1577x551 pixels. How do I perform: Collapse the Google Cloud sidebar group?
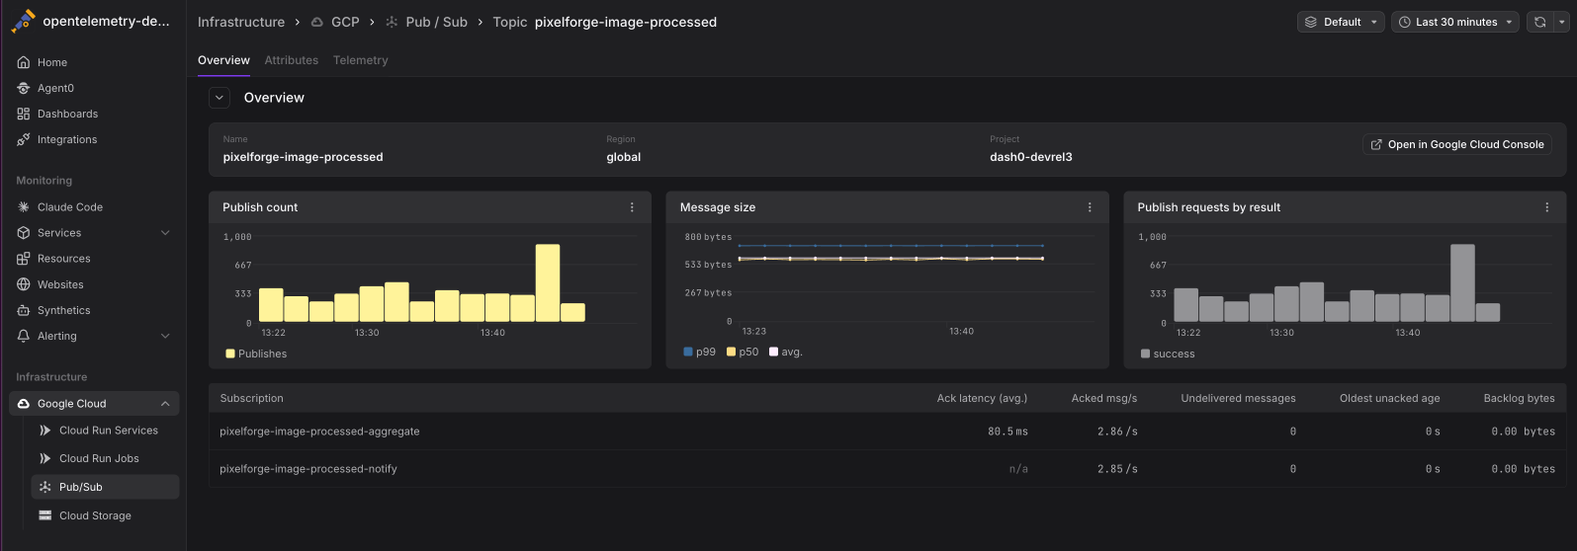pos(165,404)
